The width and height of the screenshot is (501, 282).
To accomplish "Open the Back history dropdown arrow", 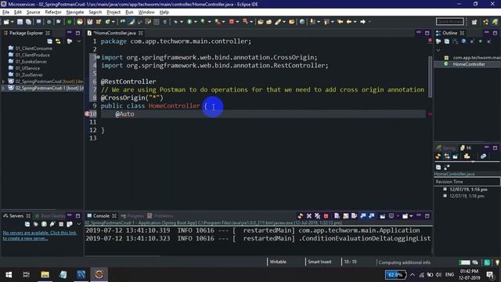I will coord(355,22).
